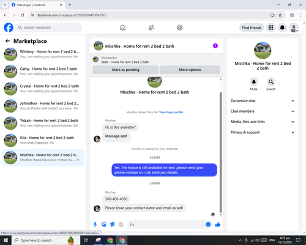This screenshot has height=245, width=306.
Task: Open Windows notification center icon
Action: (x=298, y=240)
